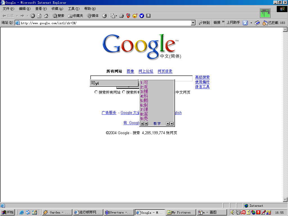Click the 数字 label in IME window
This screenshot has width=288, height=216.
click(157, 124)
